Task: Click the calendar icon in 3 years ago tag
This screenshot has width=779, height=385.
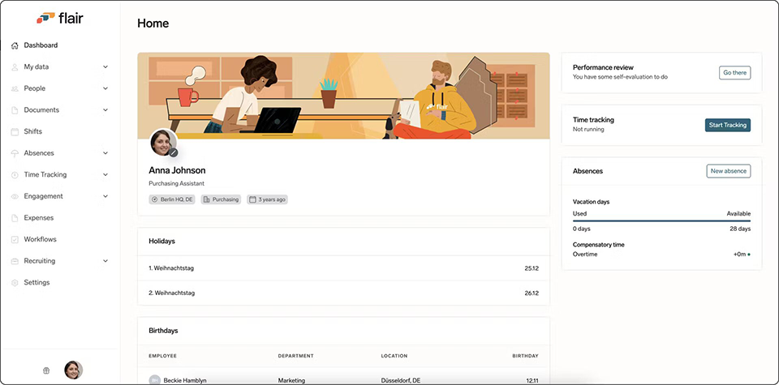Action: coord(252,199)
